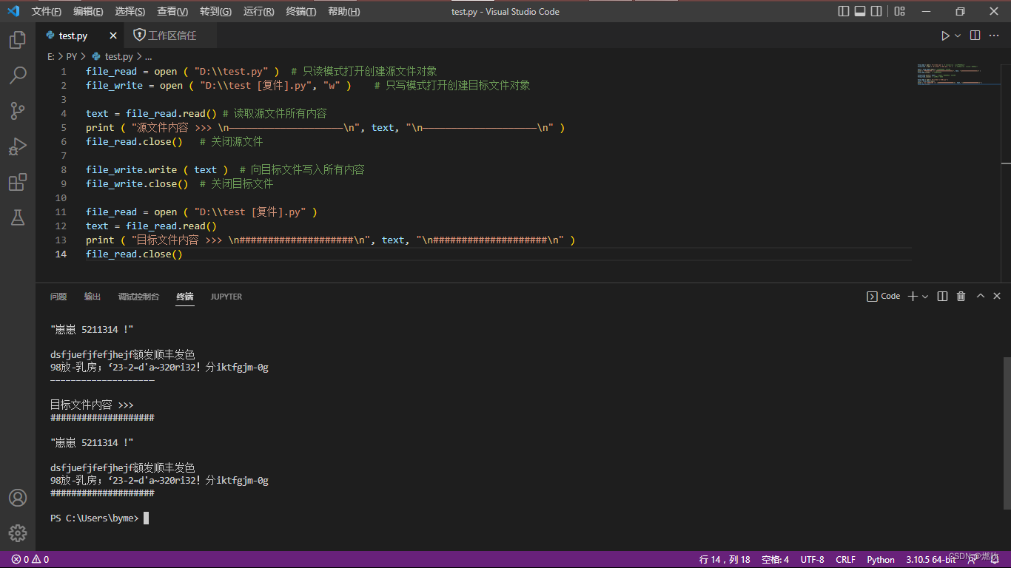Toggle the secondary side bar layout button
Screen dimensions: 1011x568
(x=876, y=11)
